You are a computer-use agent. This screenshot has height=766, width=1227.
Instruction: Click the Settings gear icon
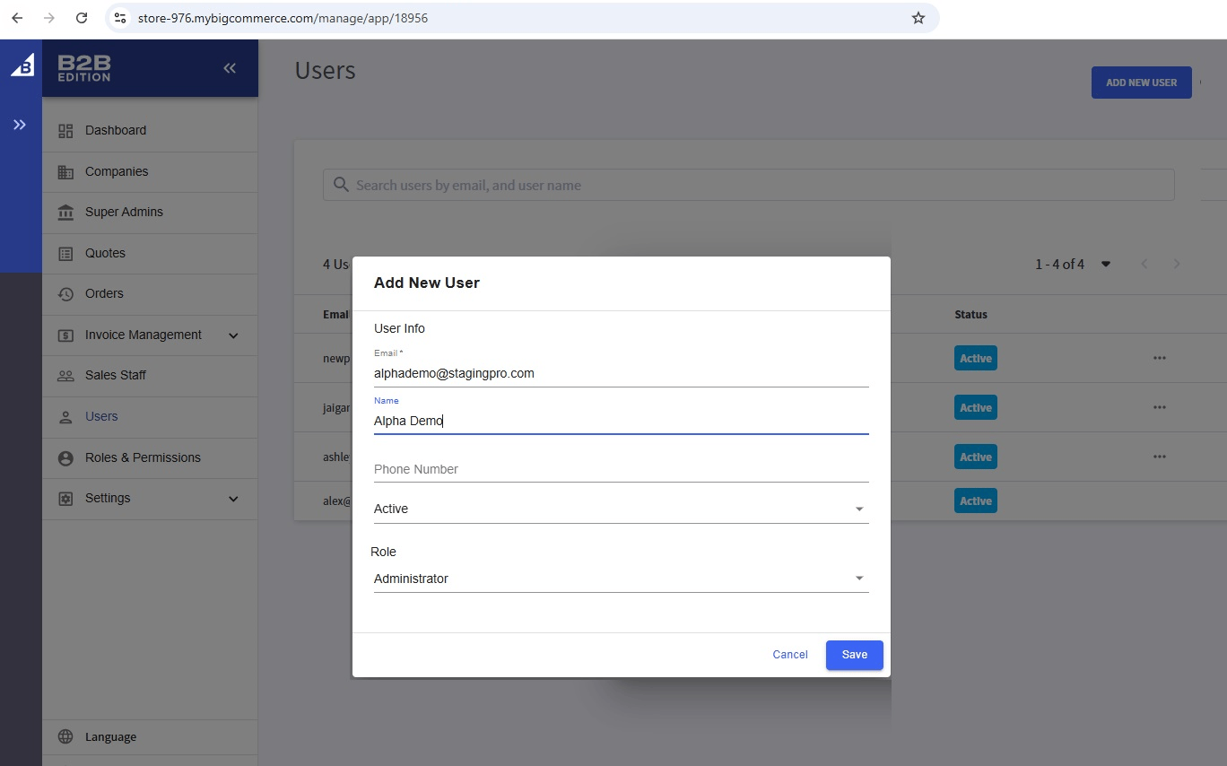65,499
